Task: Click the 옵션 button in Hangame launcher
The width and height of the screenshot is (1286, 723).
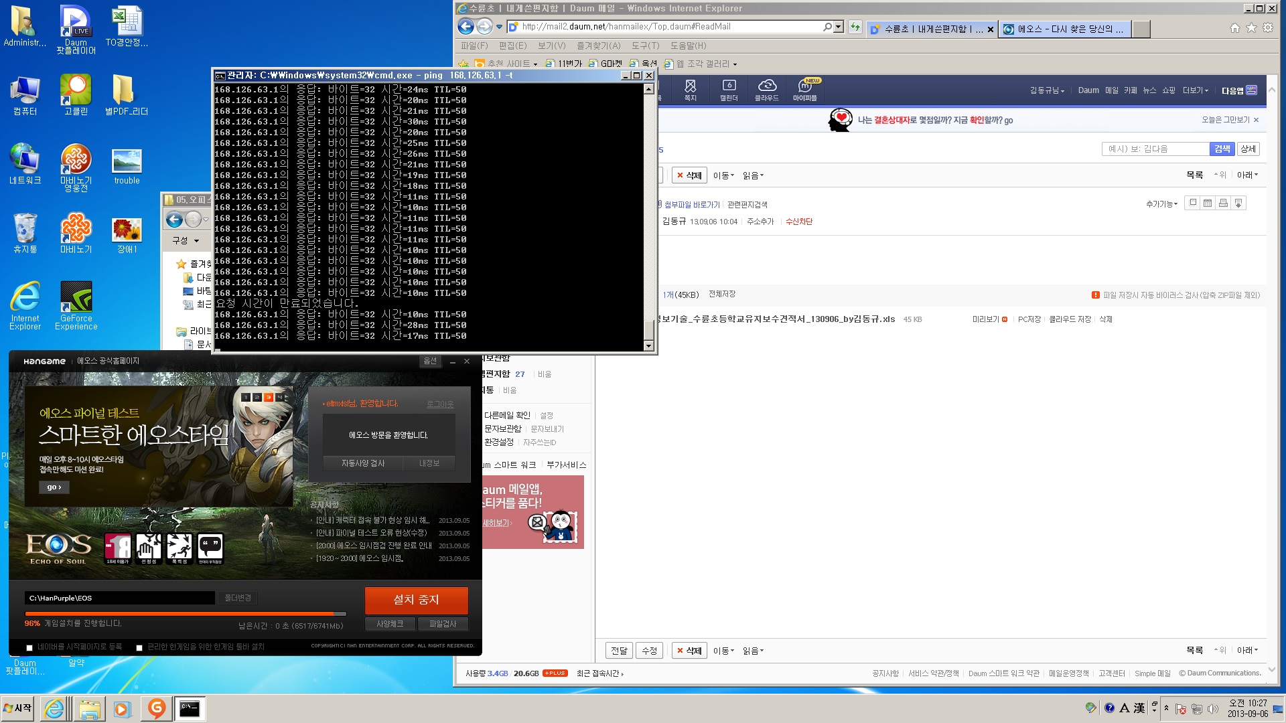Action: pos(430,361)
